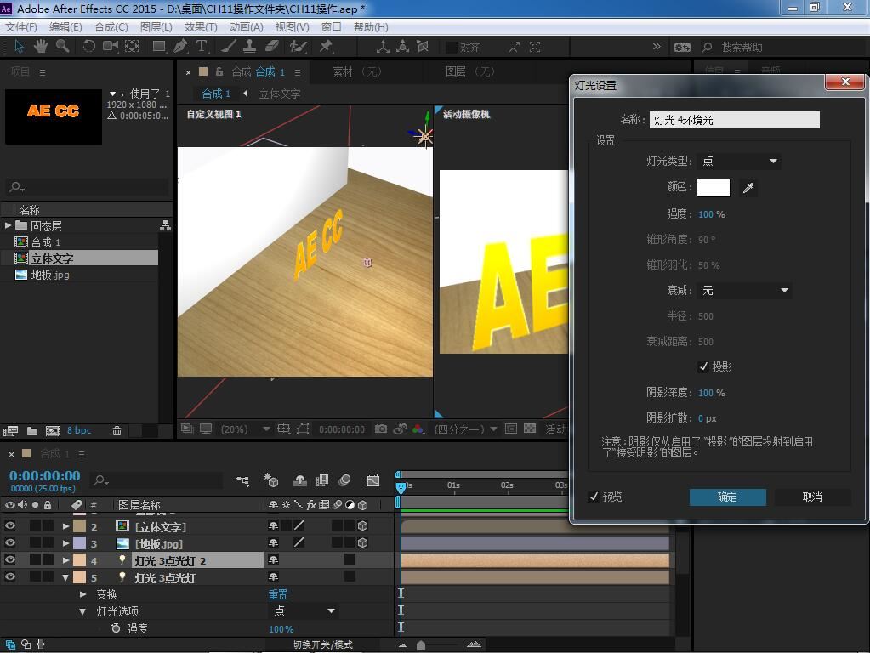870x653 pixels.
Task: Select the Clone Stamp tool
Action: point(250,47)
